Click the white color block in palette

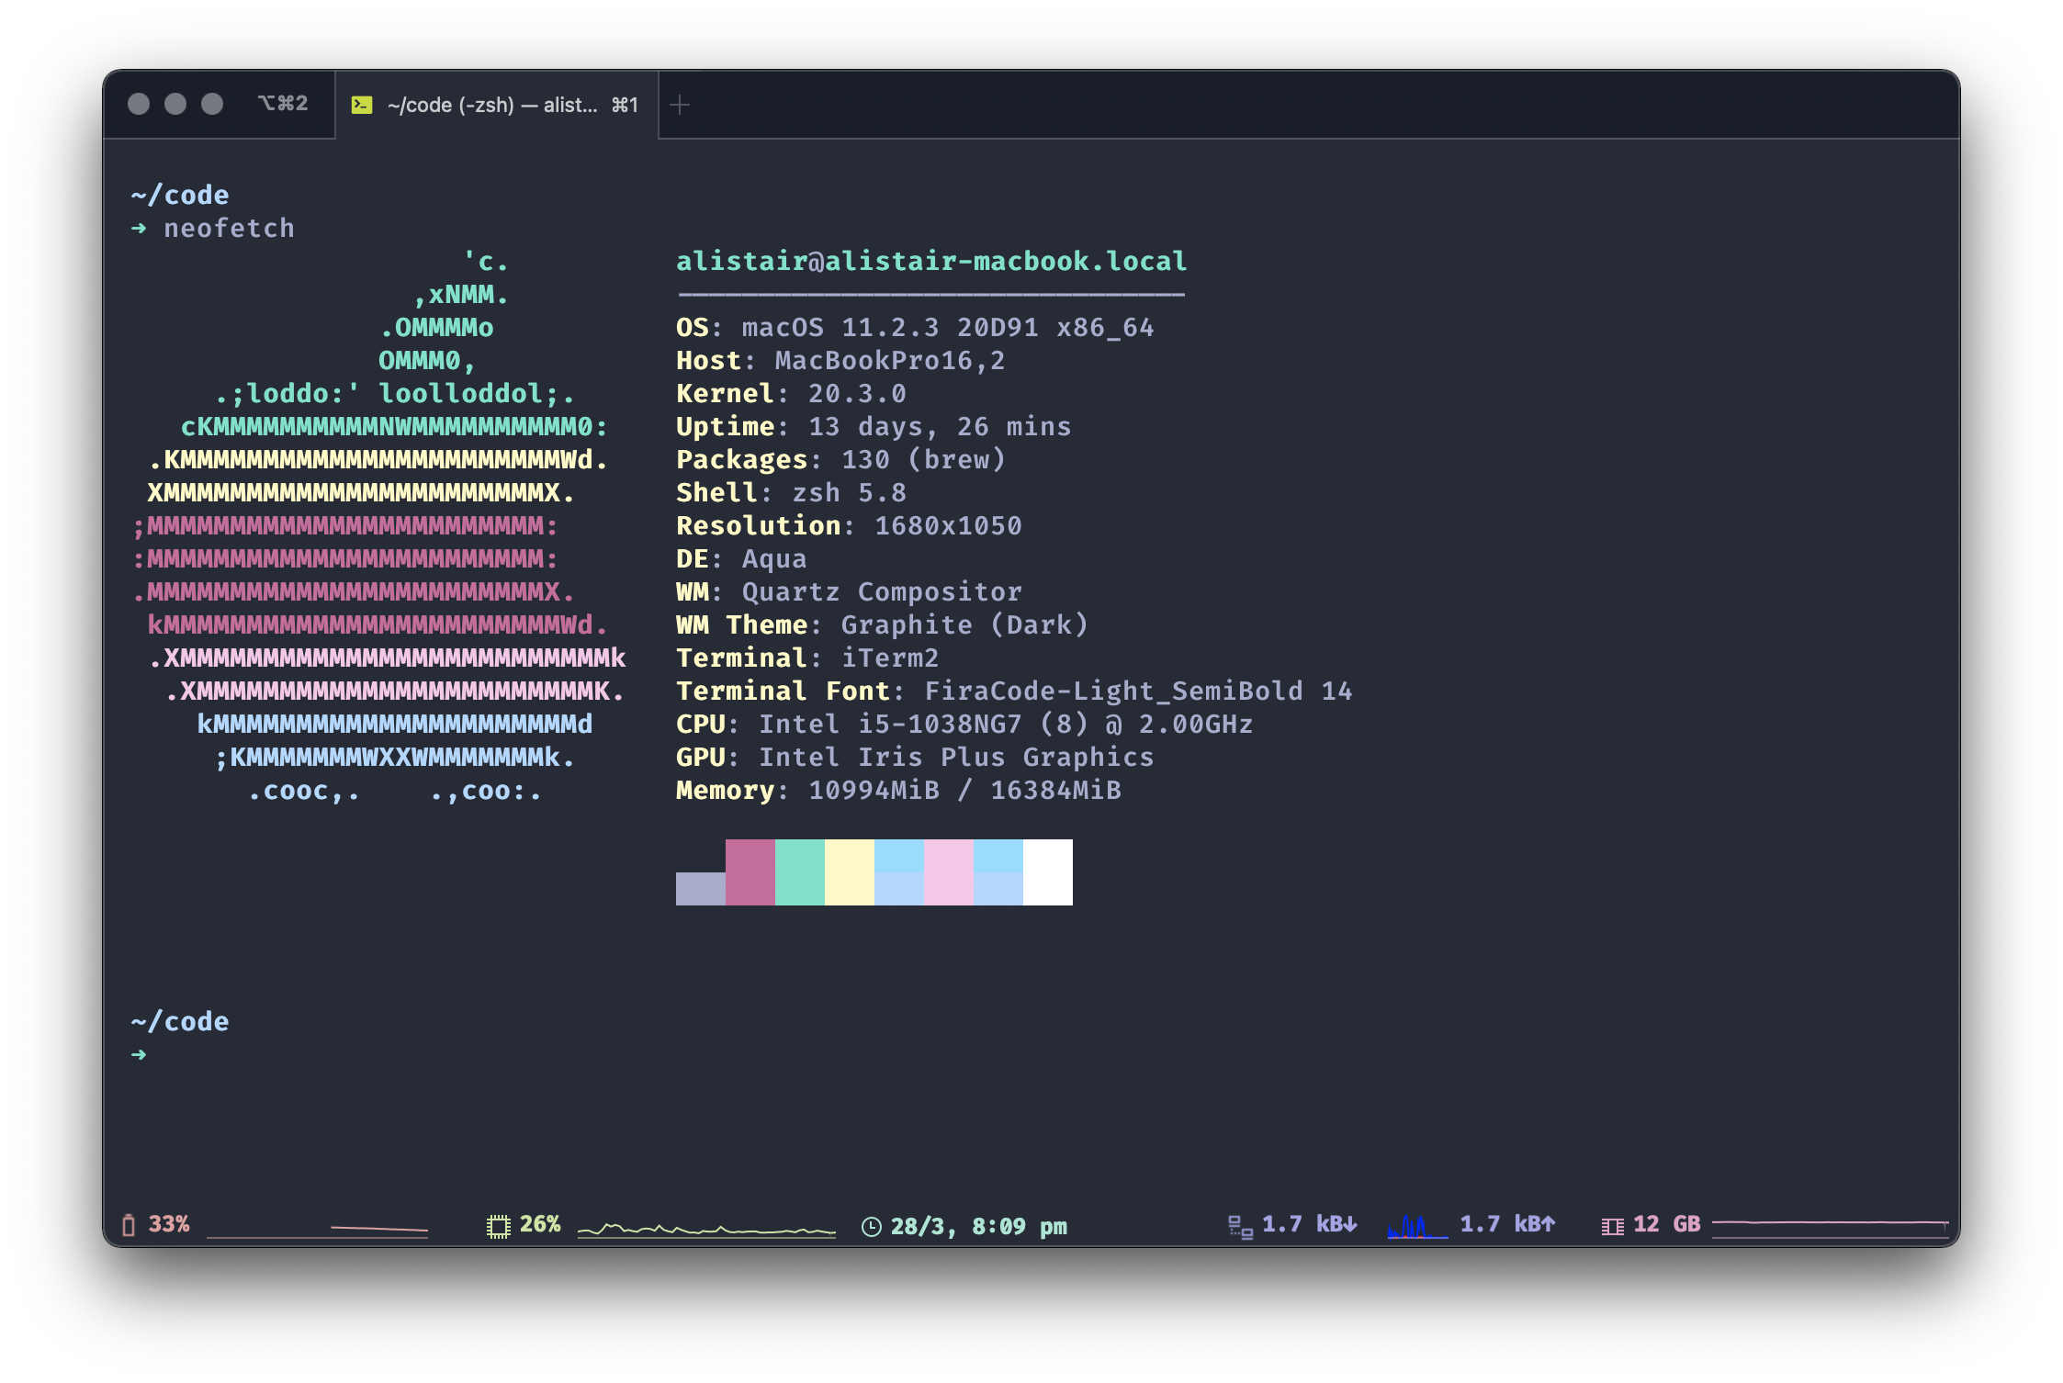(x=1048, y=872)
